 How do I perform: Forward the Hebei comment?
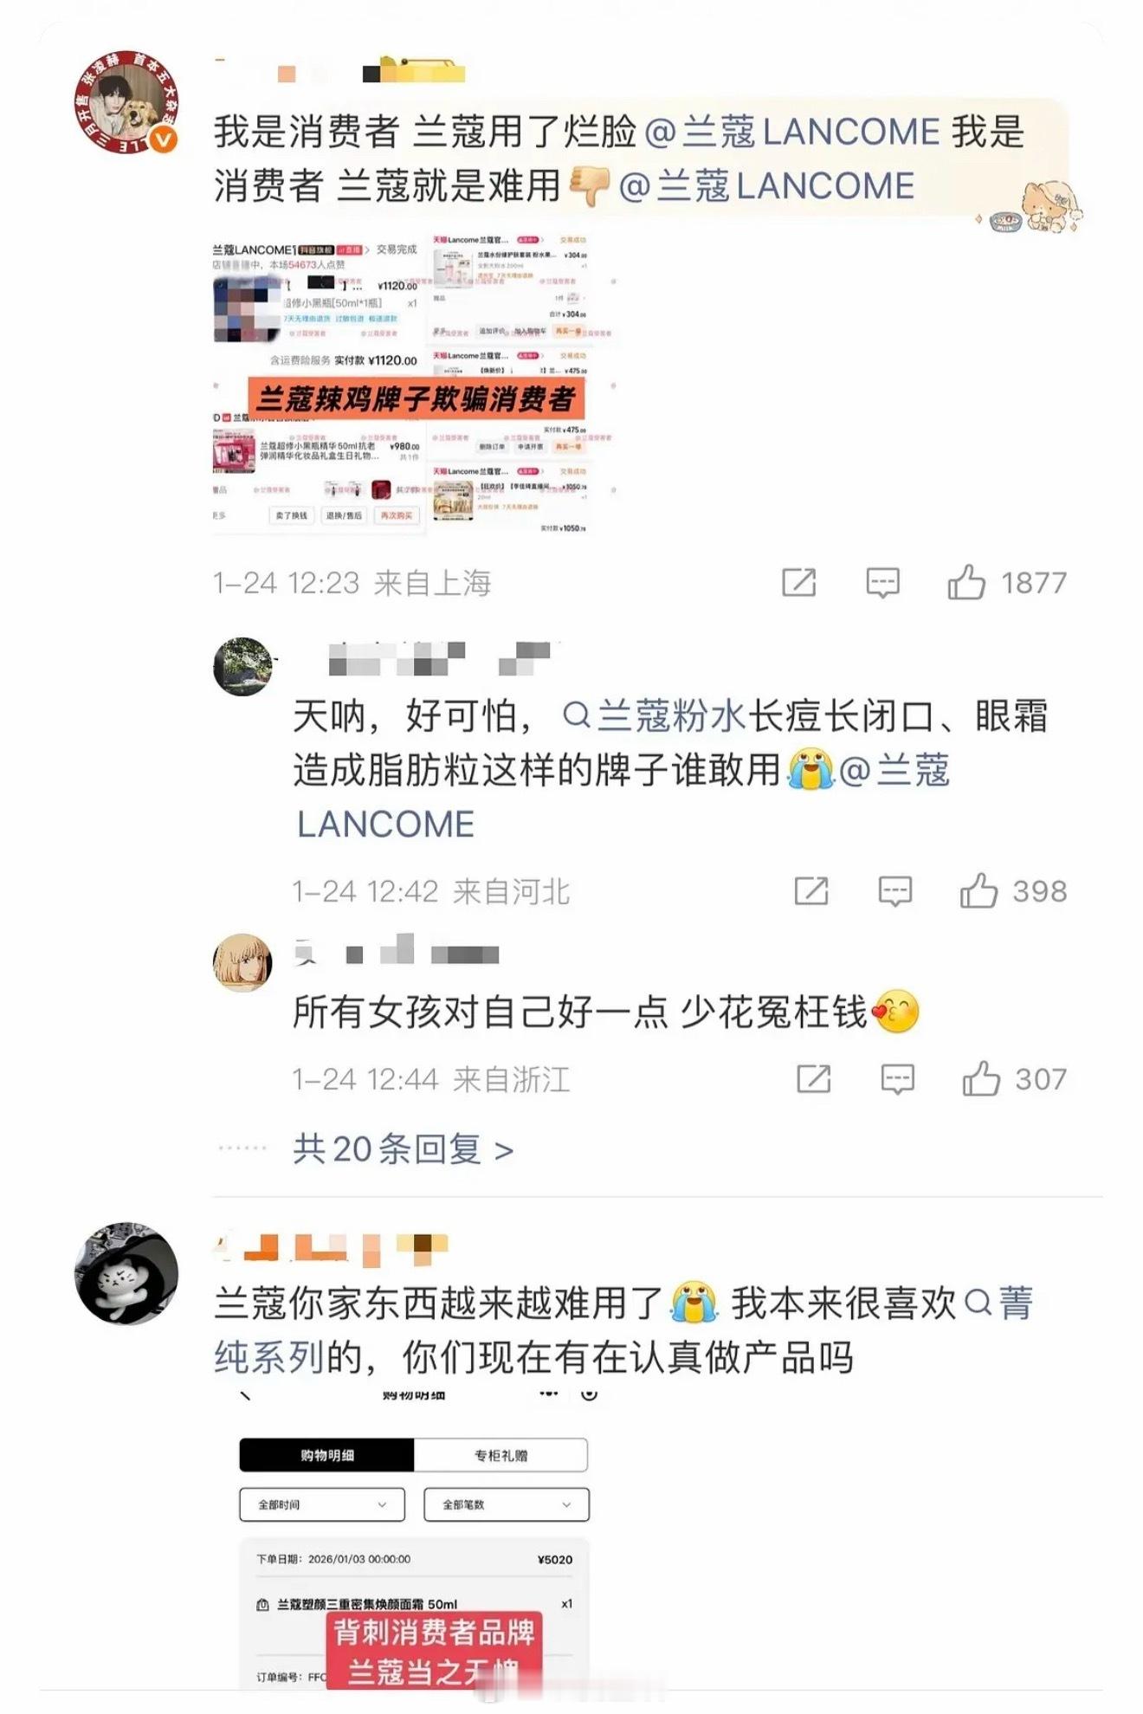point(811,890)
